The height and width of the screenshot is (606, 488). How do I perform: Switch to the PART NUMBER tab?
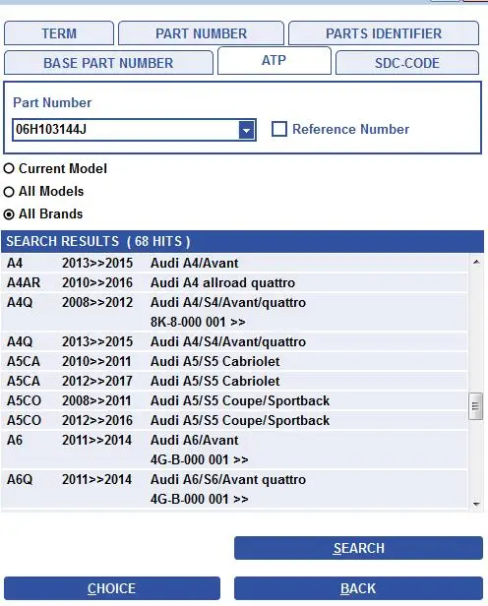tap(201, 33)
